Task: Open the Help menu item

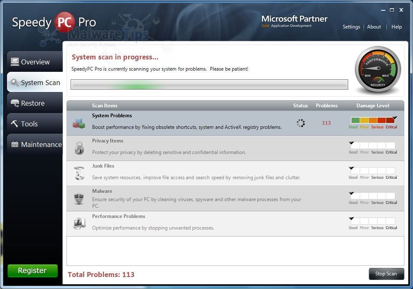Action: click(396, 27)
